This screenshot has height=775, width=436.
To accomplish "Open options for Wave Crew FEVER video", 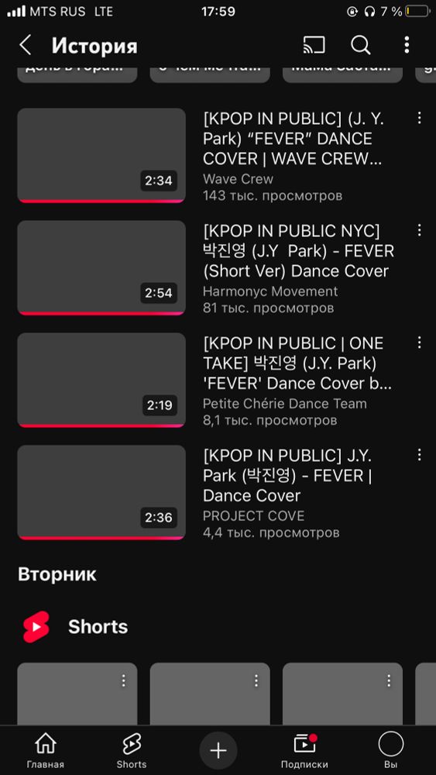I will pos(419,118).
